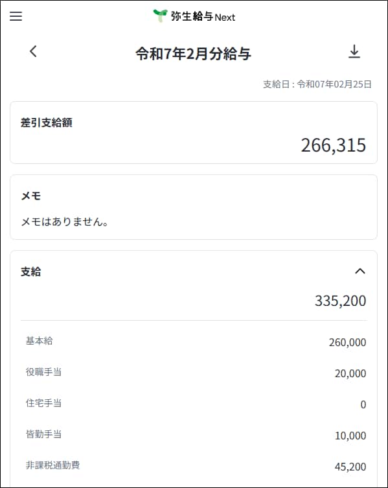Click the net pay amount 266,315
This screenshot has height=488, width=388.
(x=333, y=145)
